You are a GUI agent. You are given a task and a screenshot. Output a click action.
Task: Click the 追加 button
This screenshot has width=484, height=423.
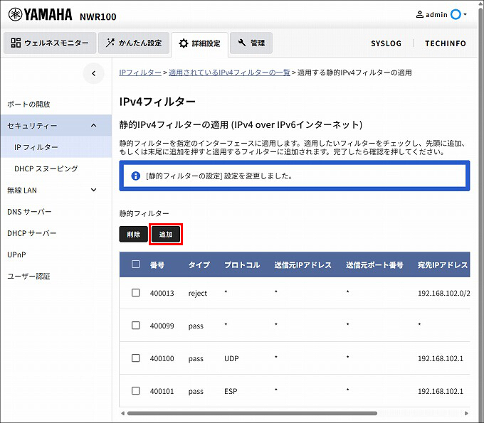[166, 235]
